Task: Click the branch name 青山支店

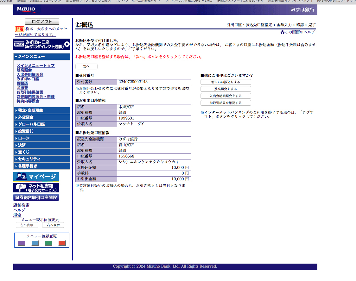Action: coord(126,145)
